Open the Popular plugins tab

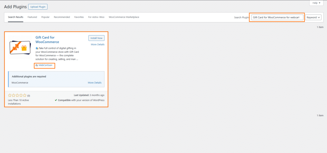click(x=45, y=17)
